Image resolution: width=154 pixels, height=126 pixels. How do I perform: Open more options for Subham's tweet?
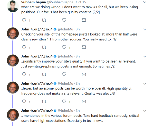click(145, 3)
